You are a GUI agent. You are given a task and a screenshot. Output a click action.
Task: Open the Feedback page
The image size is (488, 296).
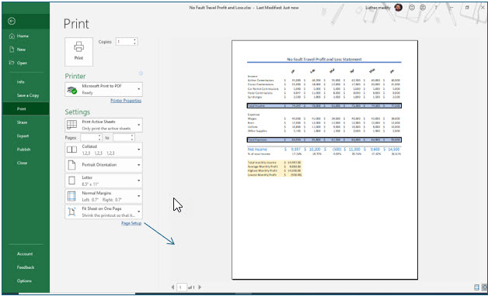tap(26, 267)
